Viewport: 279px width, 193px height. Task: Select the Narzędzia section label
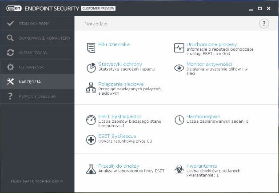click(30, 82)
